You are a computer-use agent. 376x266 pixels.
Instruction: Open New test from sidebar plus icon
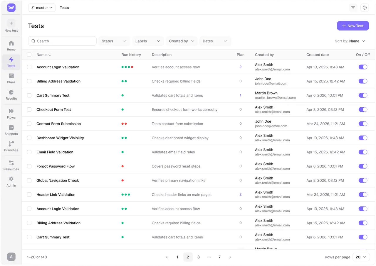11,23
